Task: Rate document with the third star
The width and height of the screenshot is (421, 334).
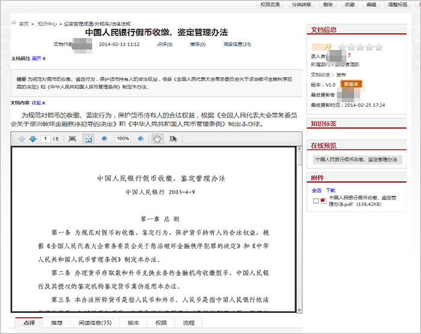Action: (x=360, y=47)
